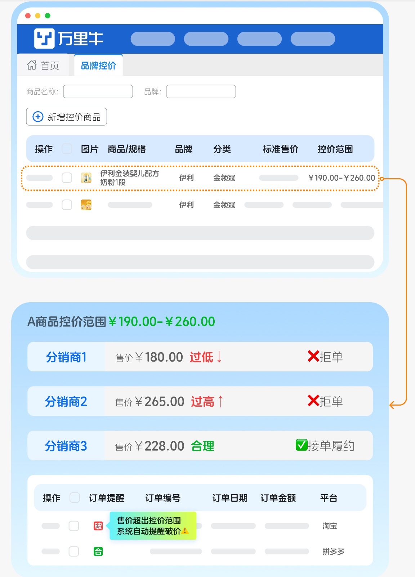Image resolution: width=415 pixels, height=577 pixels.
Task: Click the plus icon in 新增控价商品
Action: point(38,117)
